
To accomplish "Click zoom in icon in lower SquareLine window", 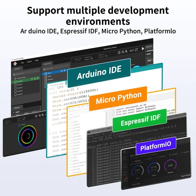I will [43, 115].
